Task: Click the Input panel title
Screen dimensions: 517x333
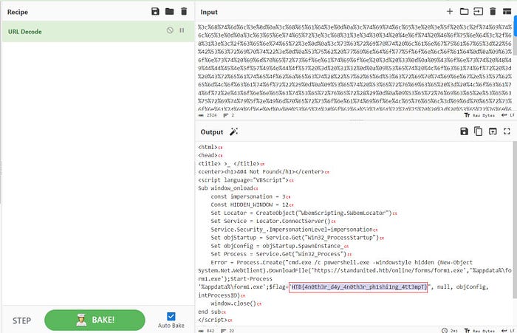Action: (209, 12)
